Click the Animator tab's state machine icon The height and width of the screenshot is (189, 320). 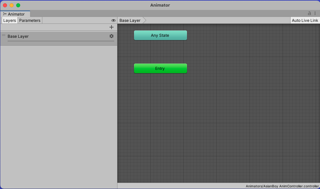point(5,14)
